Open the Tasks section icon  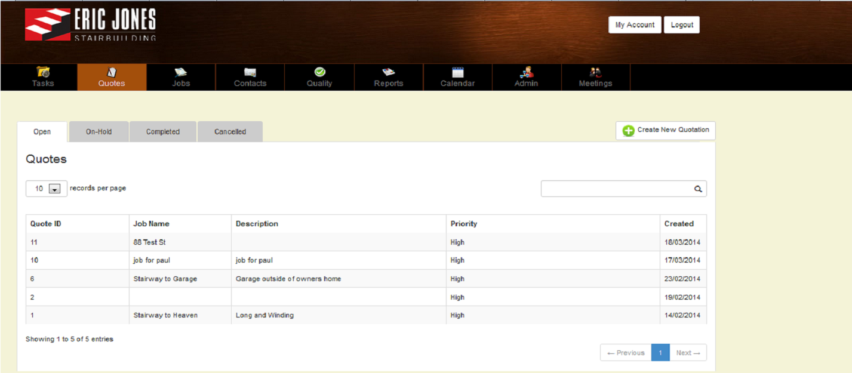point(43,72)
